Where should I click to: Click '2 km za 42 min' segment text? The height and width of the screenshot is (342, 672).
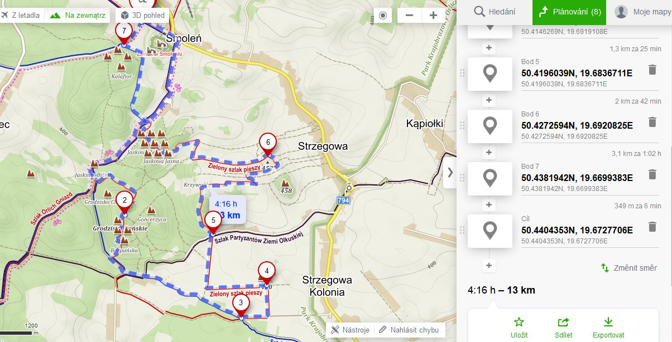[638, 101]
